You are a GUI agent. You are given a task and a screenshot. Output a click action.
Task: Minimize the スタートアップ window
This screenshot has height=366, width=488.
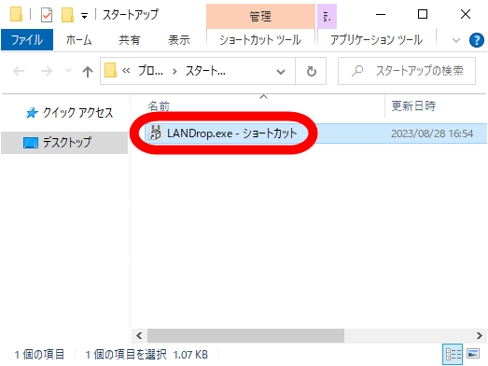click(x=381, y=14)
